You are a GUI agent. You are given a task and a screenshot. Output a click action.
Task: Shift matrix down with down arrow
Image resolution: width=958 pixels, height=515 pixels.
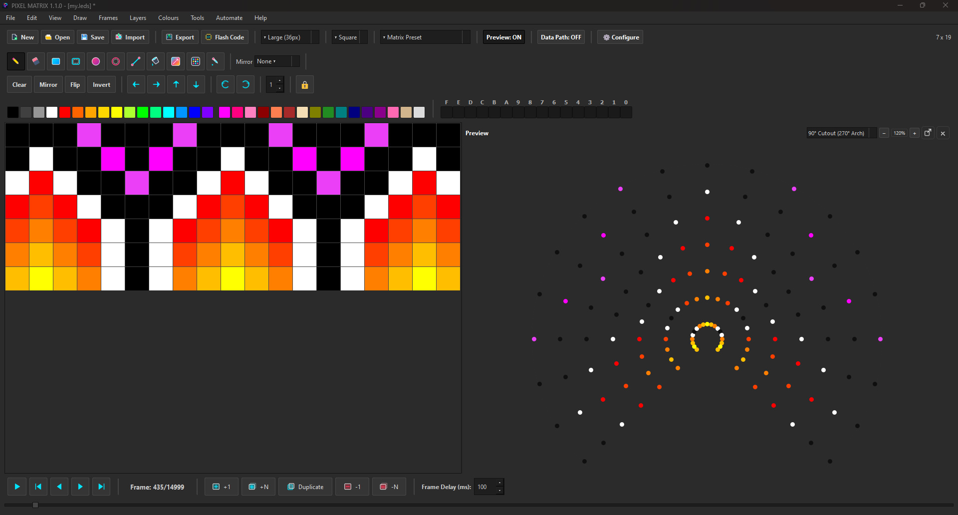click(x=196, y=85)
